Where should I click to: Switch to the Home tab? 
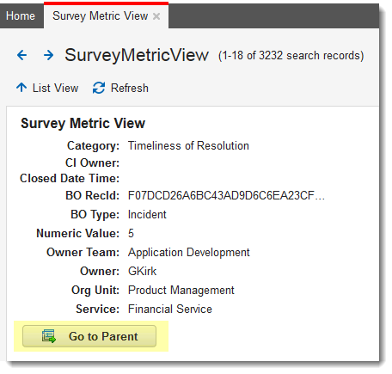coord(21,16)
